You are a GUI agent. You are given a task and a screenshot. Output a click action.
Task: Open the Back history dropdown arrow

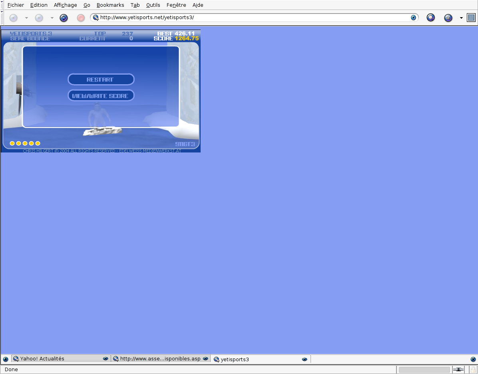[26, 18]
